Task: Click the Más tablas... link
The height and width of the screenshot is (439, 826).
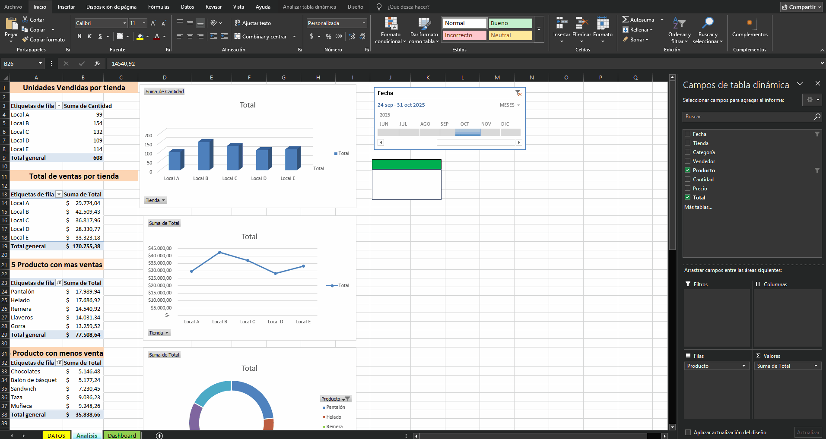Action: tap(698, 207)
